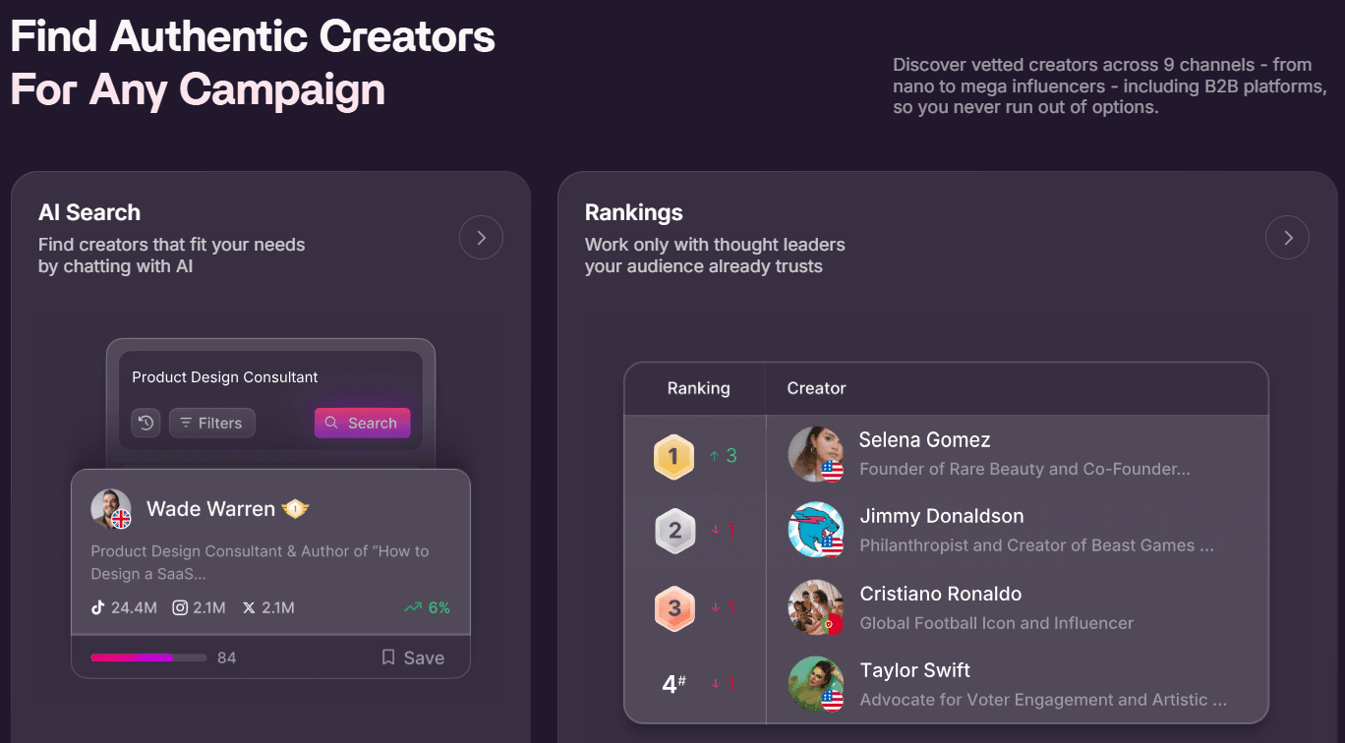Click the Creator column header
Viewport: 1345px width, 743px height.
point(816,388)
